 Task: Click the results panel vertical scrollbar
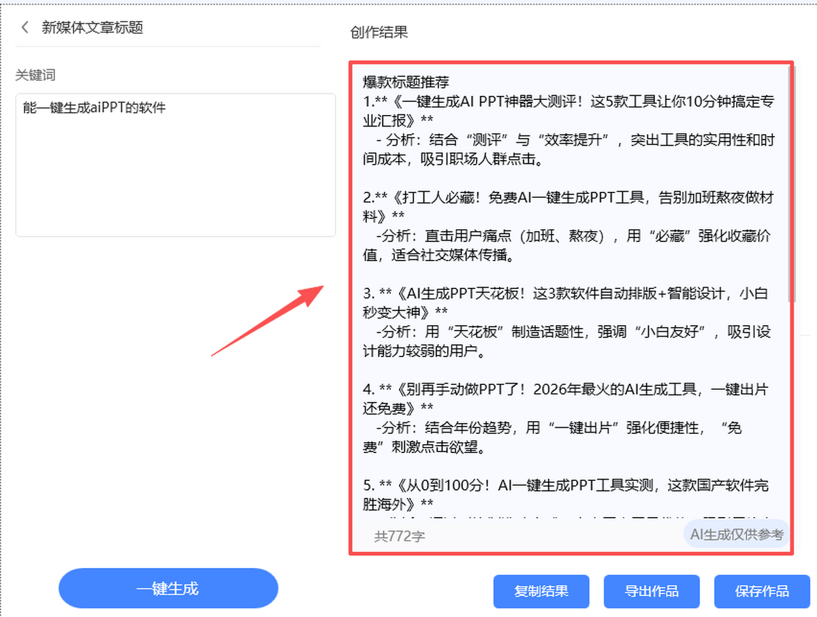tap(790, 184)
